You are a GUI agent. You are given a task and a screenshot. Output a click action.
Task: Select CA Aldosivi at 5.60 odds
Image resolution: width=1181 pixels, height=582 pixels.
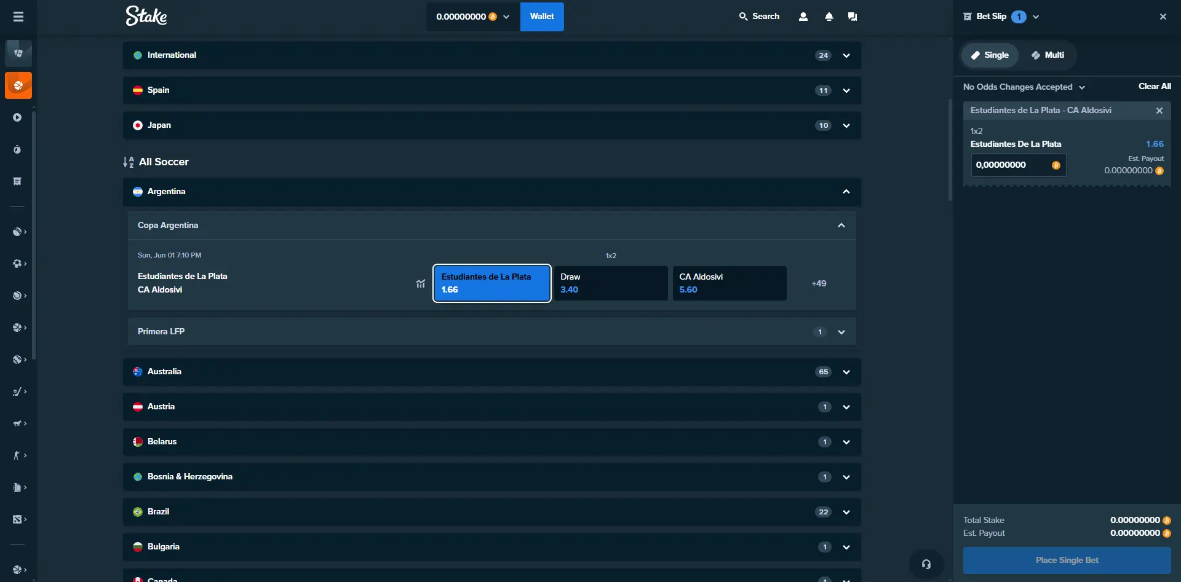click(730, 283)
